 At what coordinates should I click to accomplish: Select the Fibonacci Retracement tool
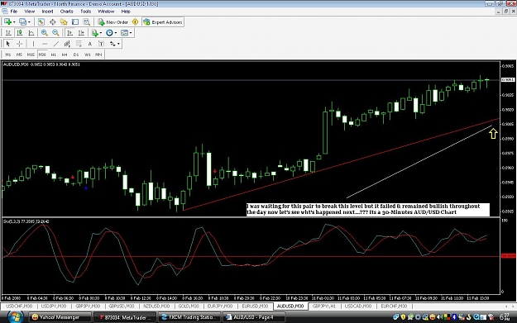(x=78, y=44)
